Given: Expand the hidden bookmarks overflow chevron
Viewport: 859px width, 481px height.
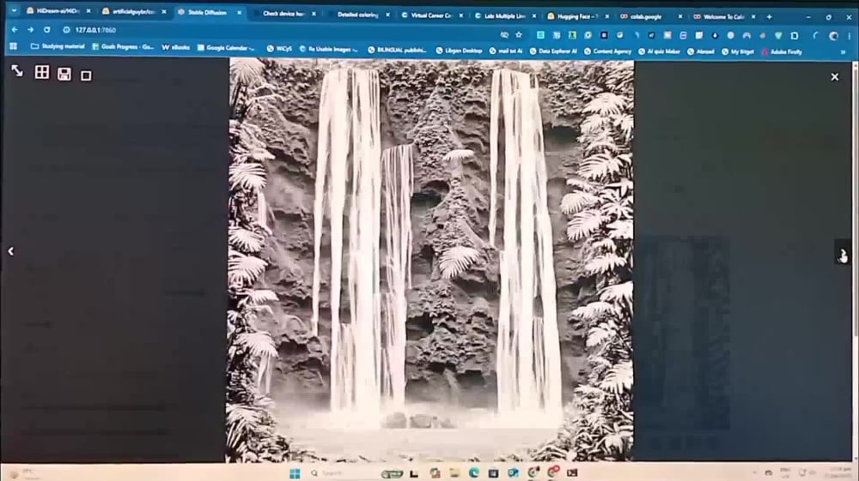Looking at the screenshot, I should (x=843, y=52).
